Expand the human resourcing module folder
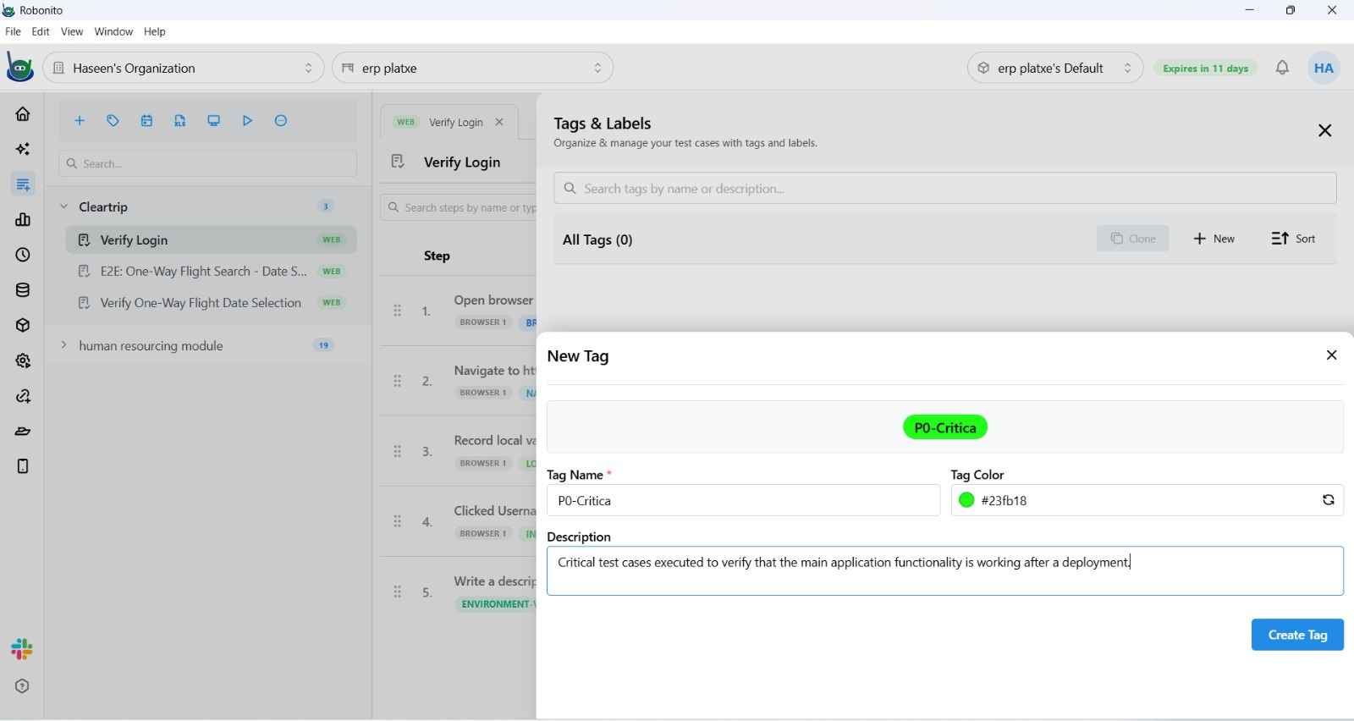The height and width of the screenshot is (721, 1354). [63, 345]
